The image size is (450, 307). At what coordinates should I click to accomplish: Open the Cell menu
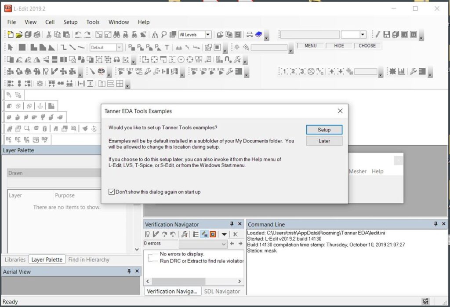50,22
